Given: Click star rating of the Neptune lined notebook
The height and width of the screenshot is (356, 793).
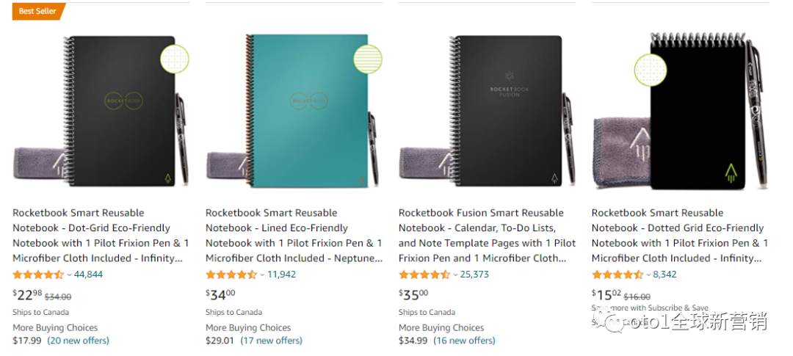Looking at the screenshot, I should 231,275.
